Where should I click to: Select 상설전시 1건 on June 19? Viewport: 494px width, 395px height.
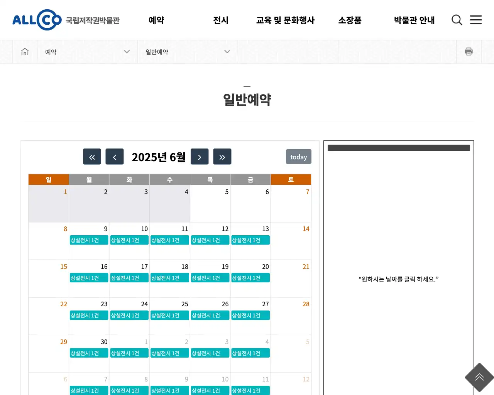210,278
